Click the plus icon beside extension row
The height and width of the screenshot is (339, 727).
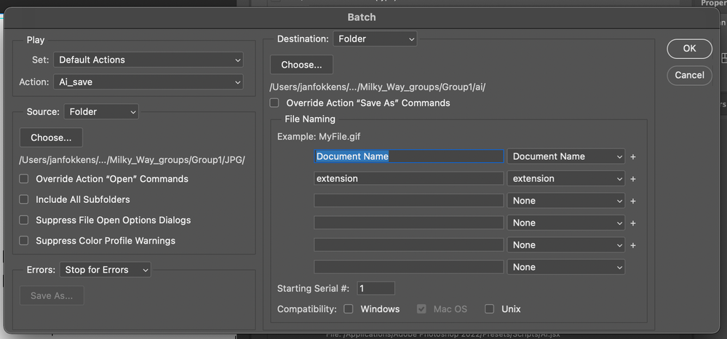633,179
